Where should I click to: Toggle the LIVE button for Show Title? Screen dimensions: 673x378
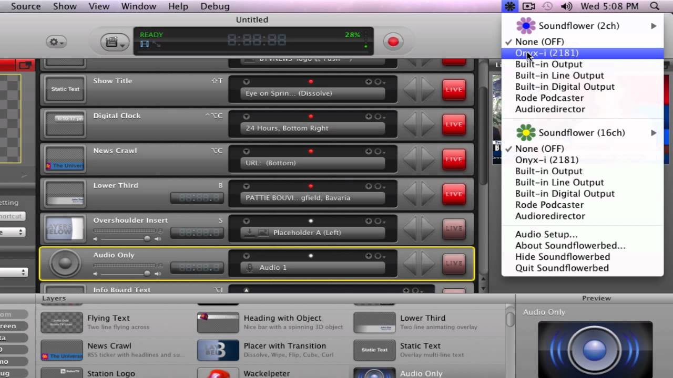(454, 89)
